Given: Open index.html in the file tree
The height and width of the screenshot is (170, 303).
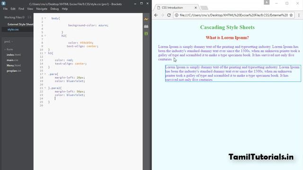Looking at the screenshot, I should (x=14, y=55).
